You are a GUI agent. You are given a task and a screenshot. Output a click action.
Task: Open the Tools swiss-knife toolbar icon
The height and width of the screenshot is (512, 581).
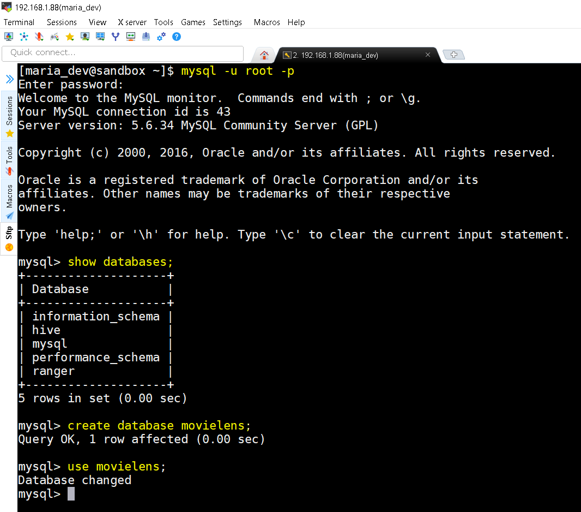39,37
